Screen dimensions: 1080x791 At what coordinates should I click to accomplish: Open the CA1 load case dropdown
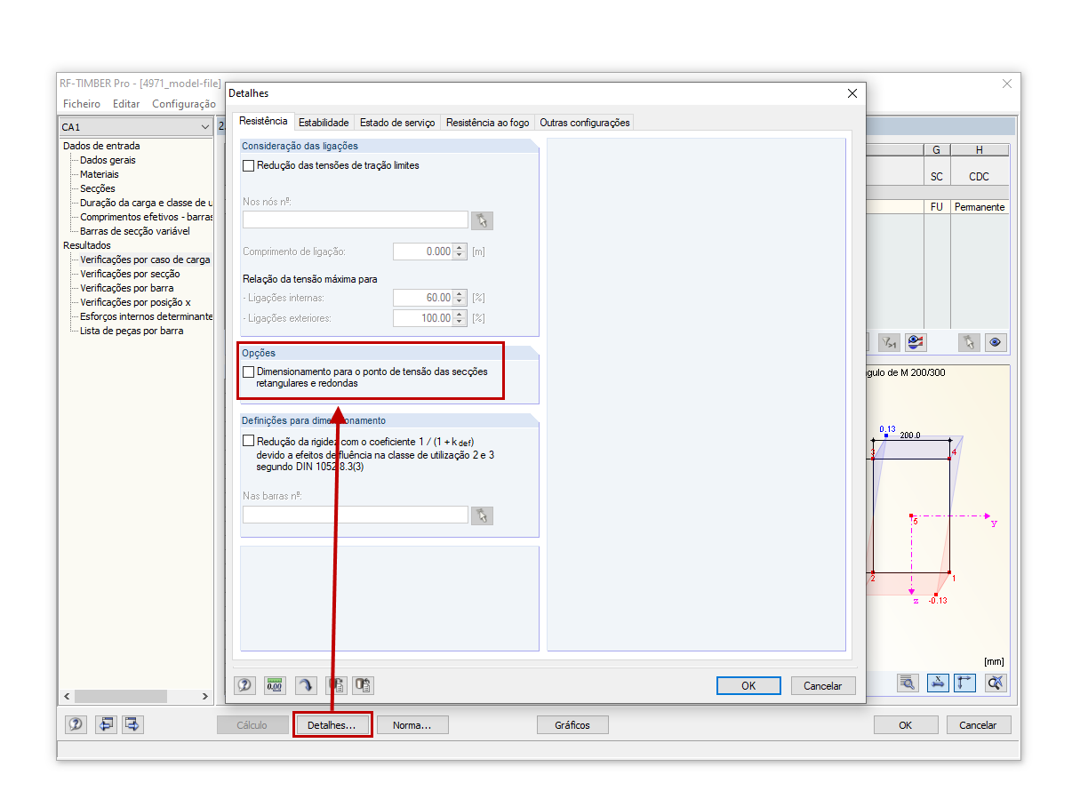(206, 127)
